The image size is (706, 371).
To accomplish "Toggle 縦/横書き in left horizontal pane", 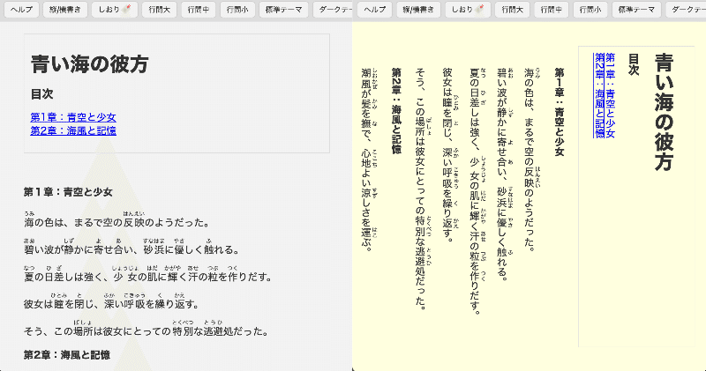I will [x=65, y=10].
